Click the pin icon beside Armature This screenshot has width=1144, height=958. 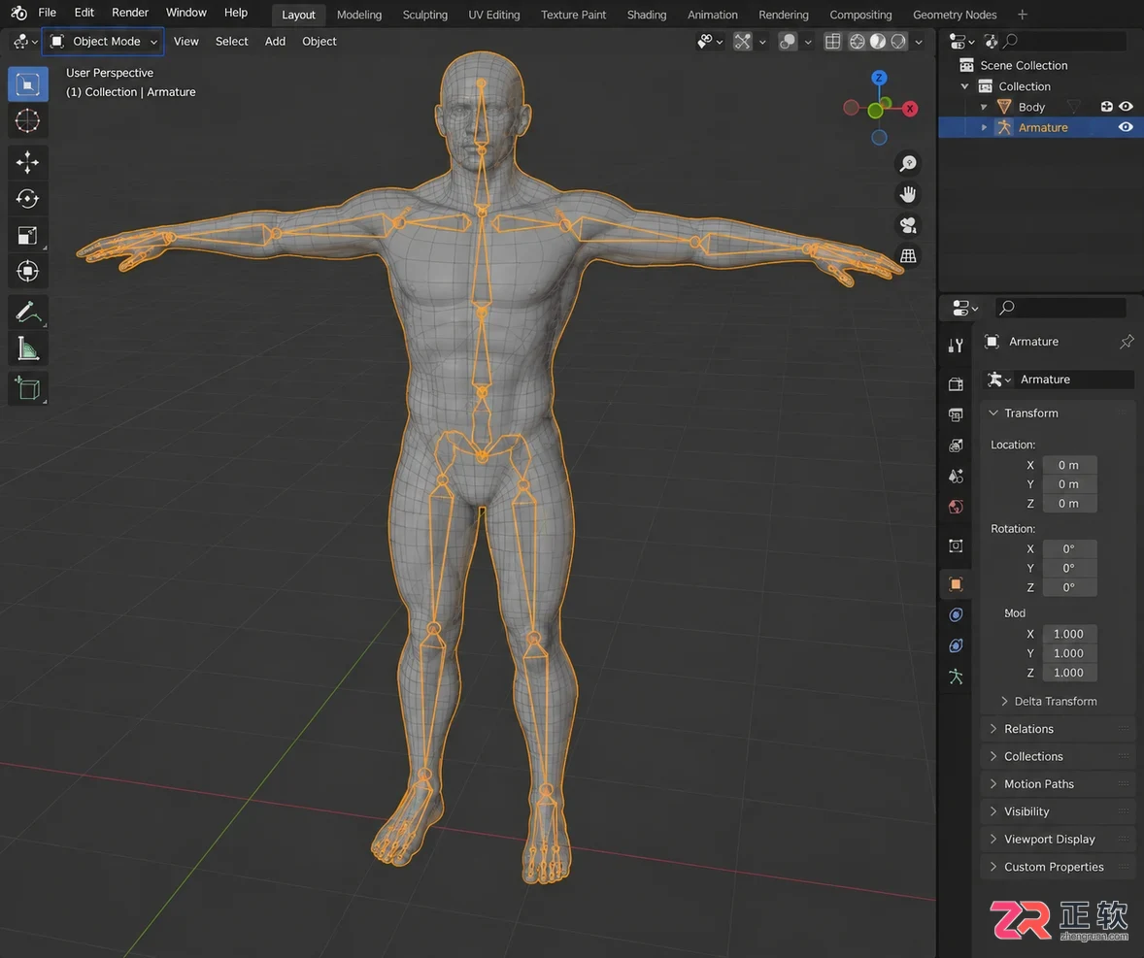[x=1127, y=342]
